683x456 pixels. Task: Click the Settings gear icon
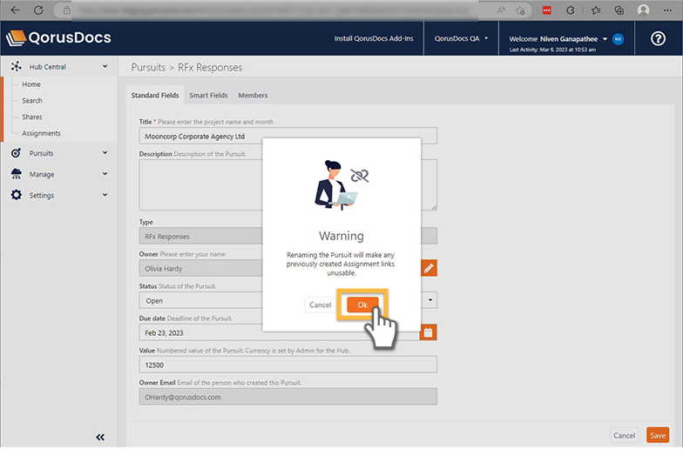pyautogui.click(x=16, y=195)
